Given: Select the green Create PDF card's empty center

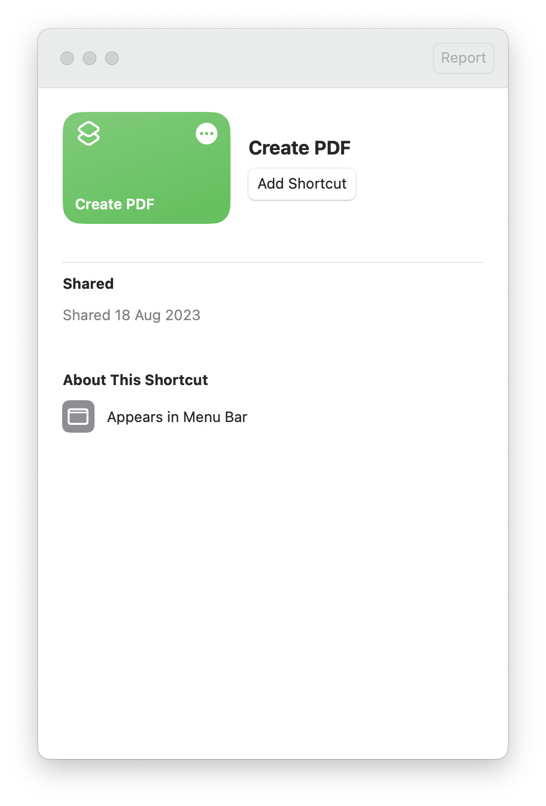Looking at the screenshot, I should point(147,168).
